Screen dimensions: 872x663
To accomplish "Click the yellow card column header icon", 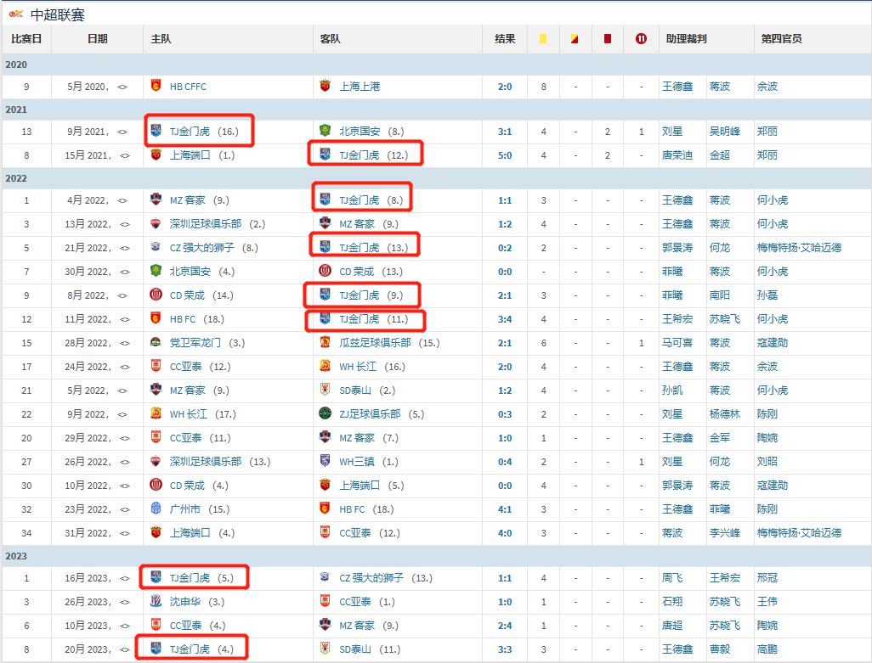I will 543,39.
